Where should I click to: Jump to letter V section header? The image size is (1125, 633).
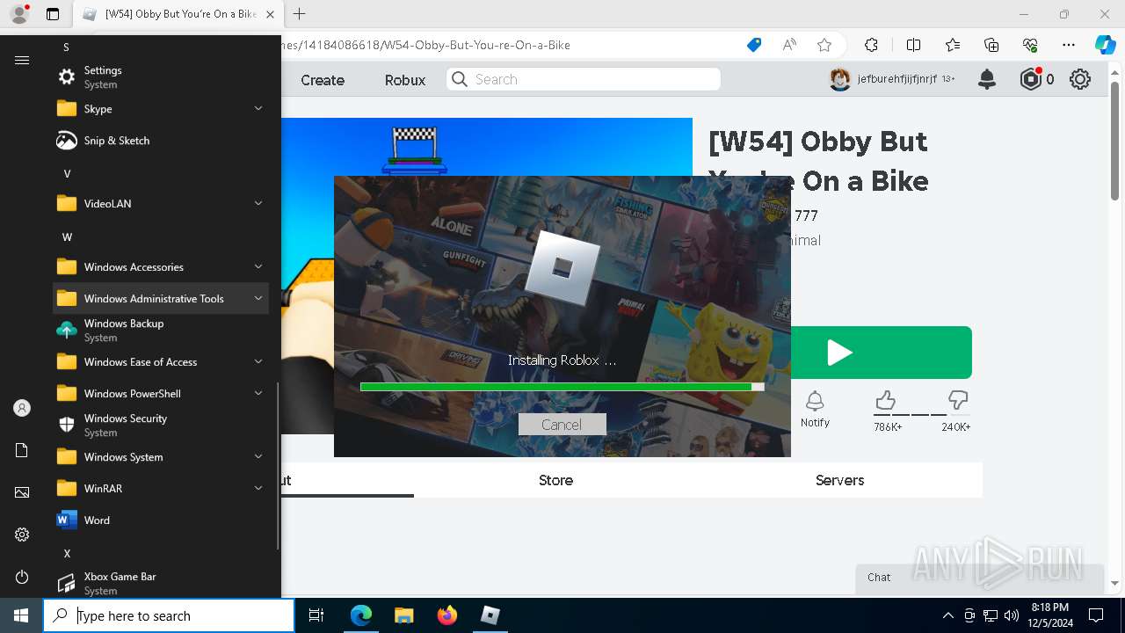(x=67, y=173)
